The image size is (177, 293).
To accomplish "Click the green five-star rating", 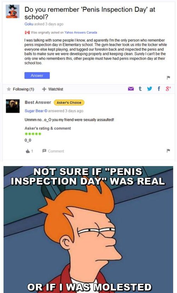I will [33, 134].
